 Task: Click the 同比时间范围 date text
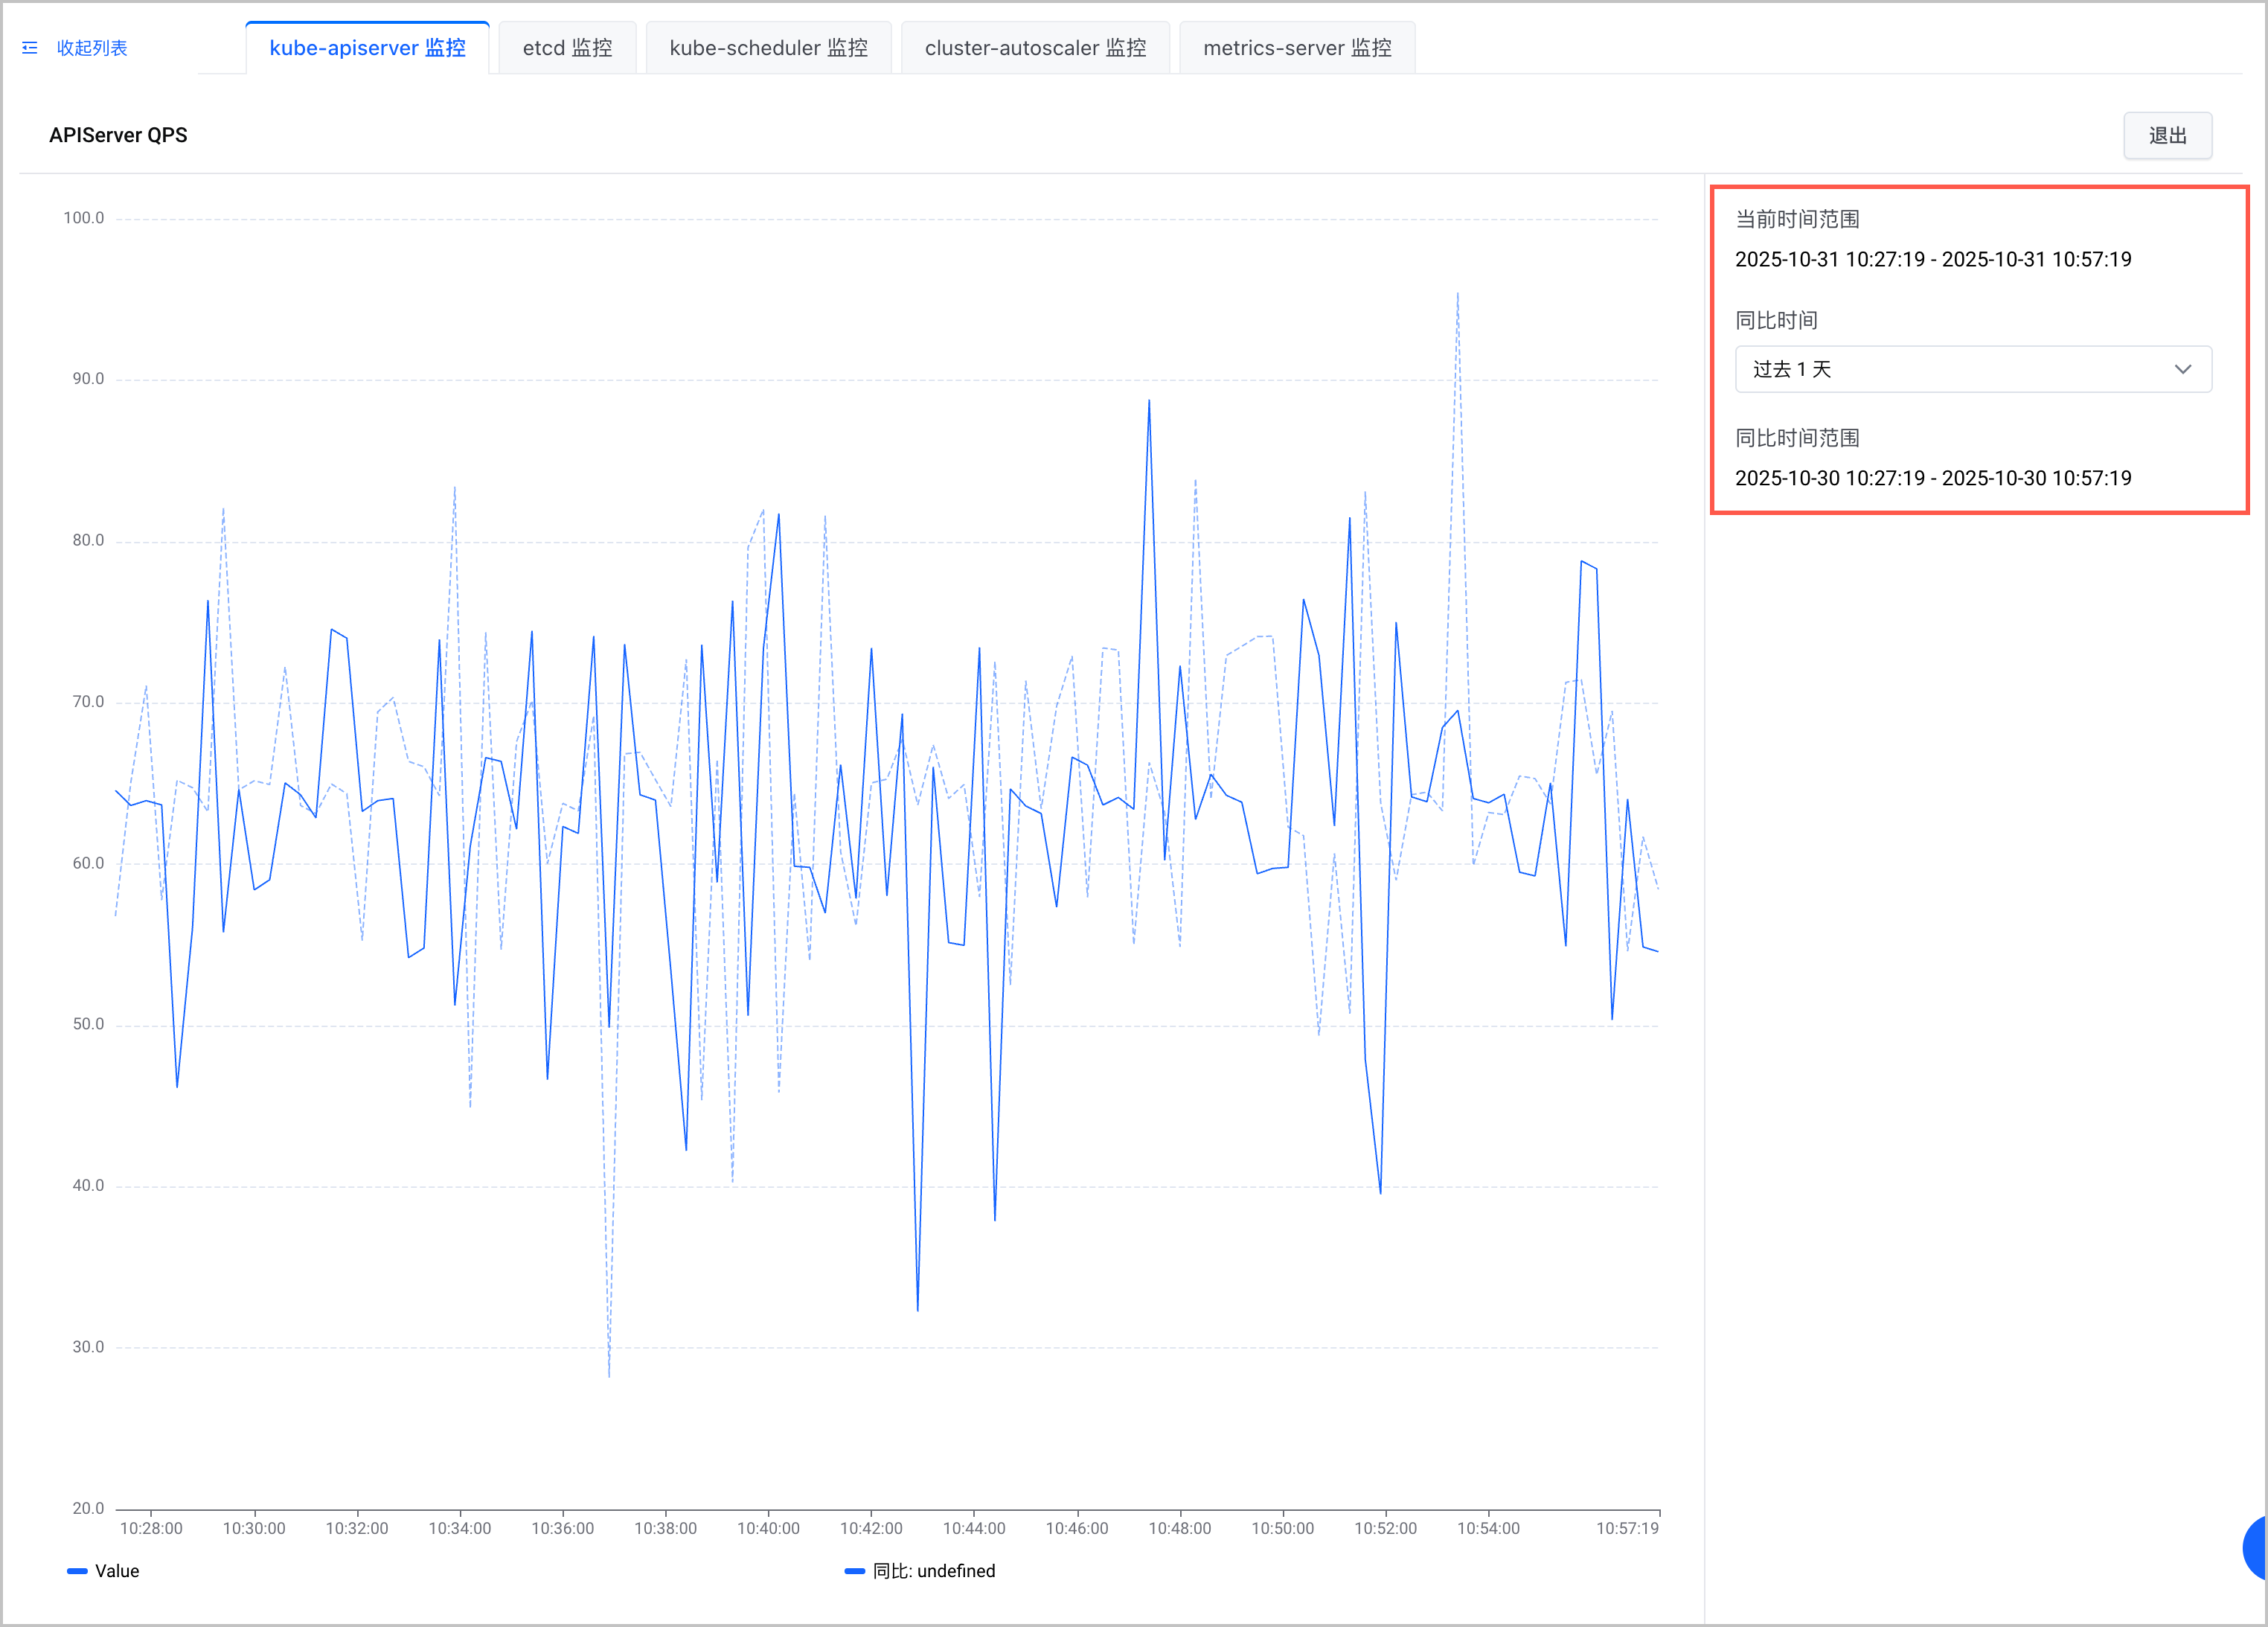pyautogui.click(x=1933, y=478)
